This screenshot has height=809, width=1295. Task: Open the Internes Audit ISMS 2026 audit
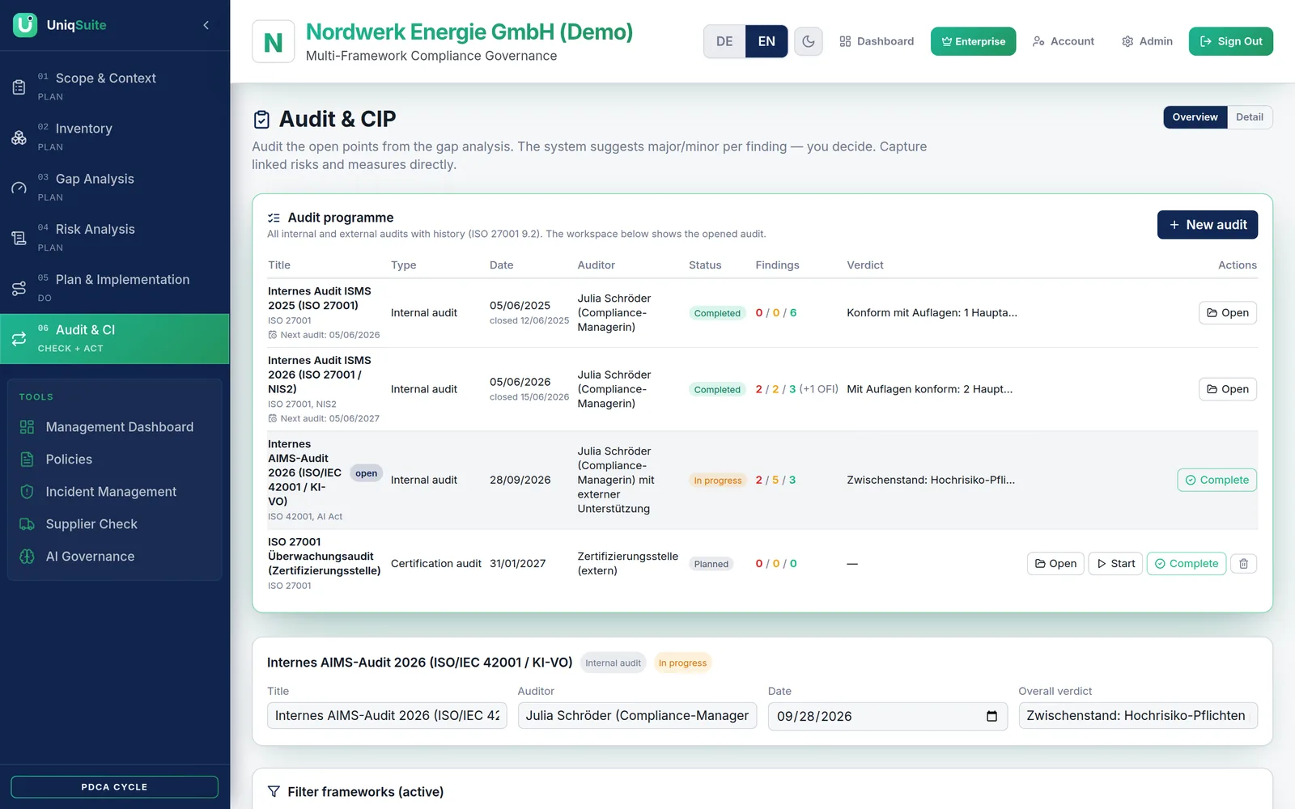click(1227, 389)
